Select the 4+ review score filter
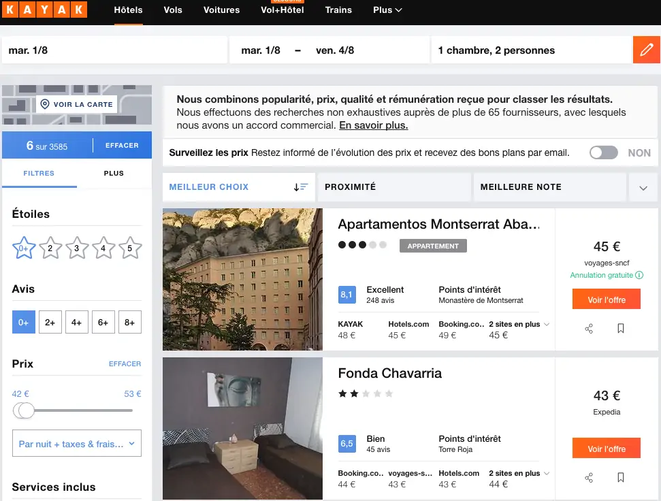The width and height of the screenshot is (661, 501). click(x=77, y=323)
